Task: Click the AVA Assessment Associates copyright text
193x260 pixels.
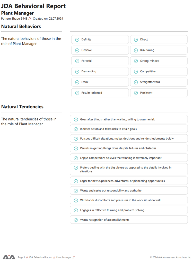Action: (171, 257)
